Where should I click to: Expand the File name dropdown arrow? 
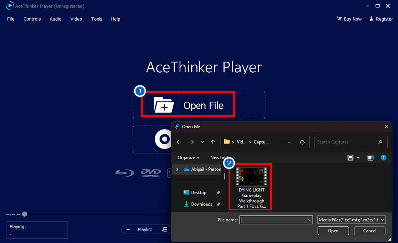pyautogui.click(x=309, y=220)
